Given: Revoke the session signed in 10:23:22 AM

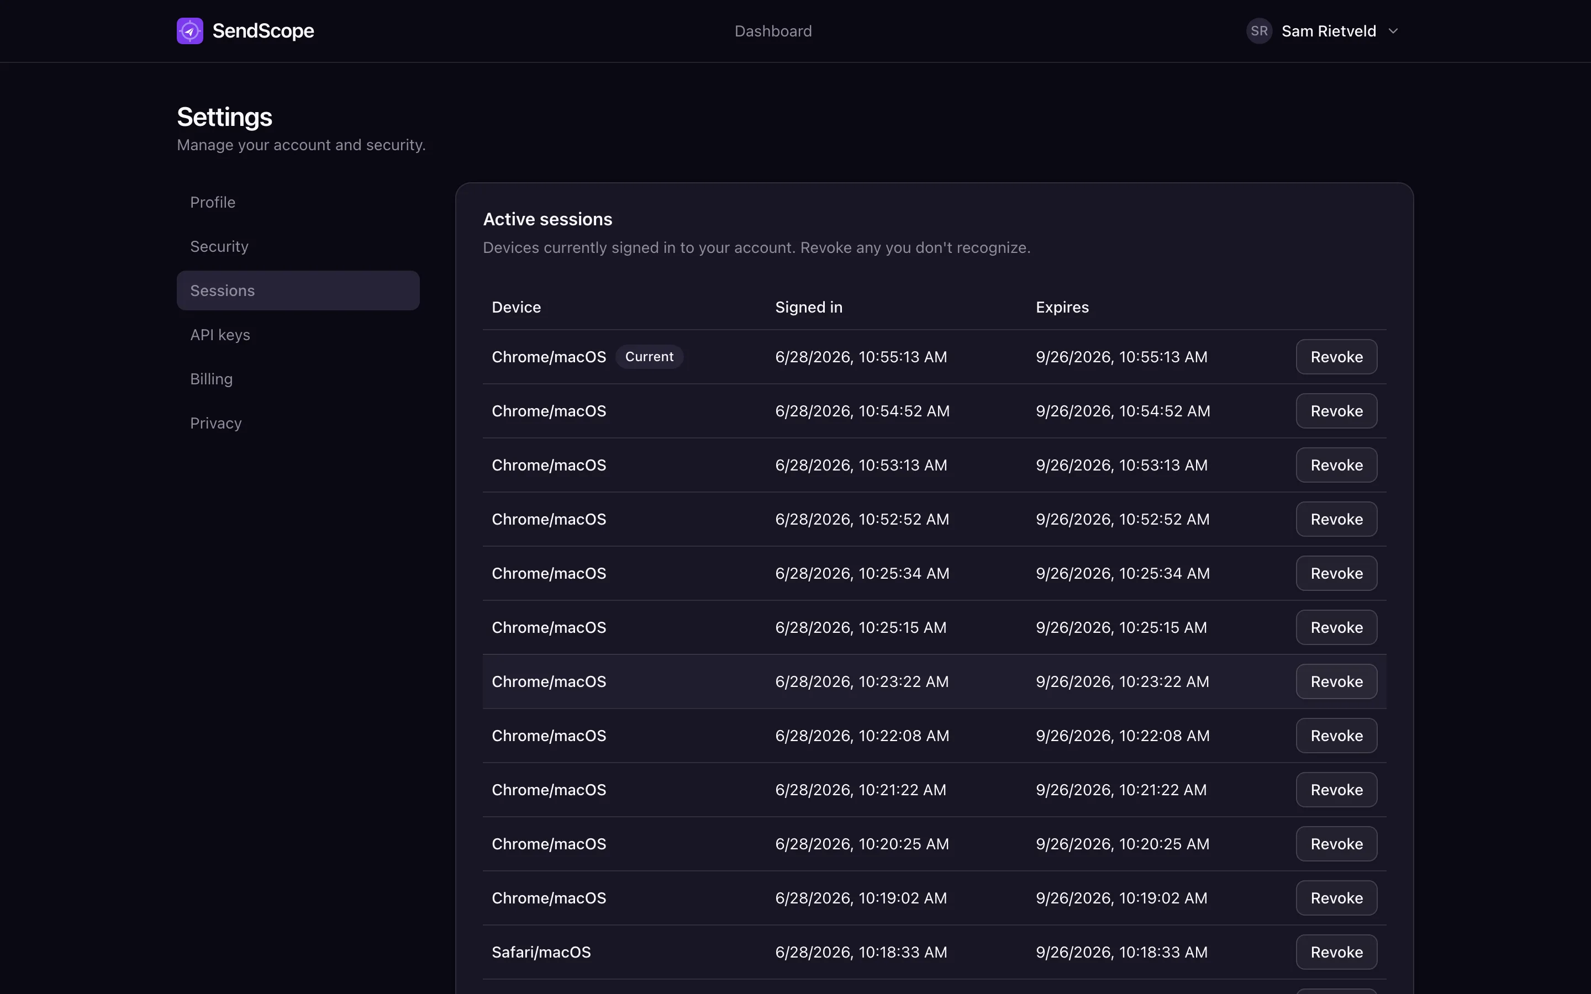Looking at the screenshot, I should click(x=1336, y=681).
